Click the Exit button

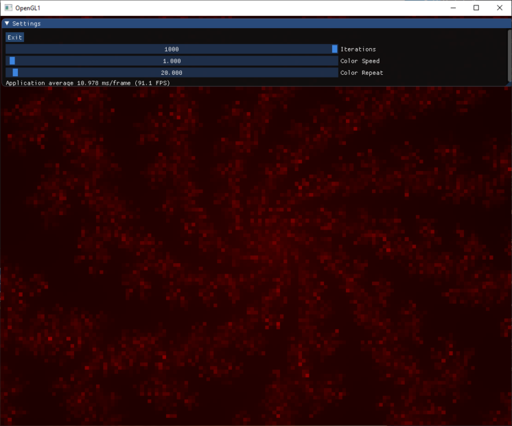pos(15,37)
